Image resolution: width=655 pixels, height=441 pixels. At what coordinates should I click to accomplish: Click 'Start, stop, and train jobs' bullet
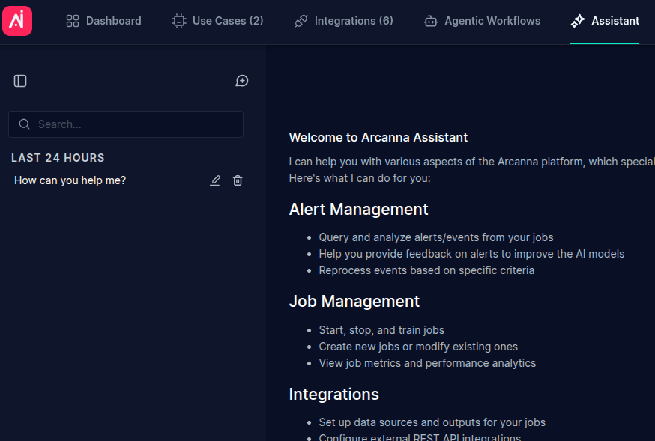coord(381,330)
